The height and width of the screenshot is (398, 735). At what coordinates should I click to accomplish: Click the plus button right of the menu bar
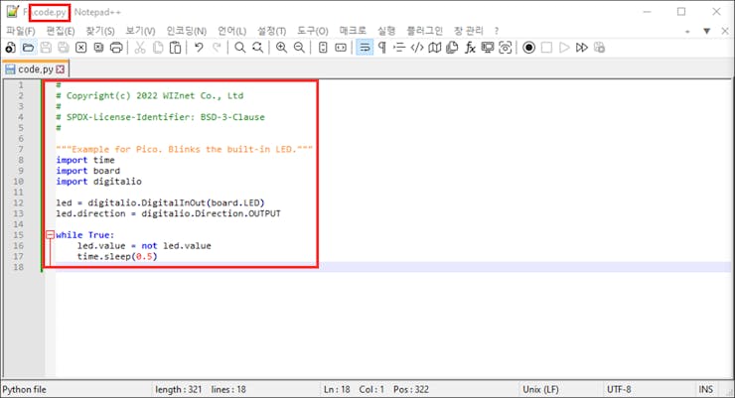coord(687,32)
